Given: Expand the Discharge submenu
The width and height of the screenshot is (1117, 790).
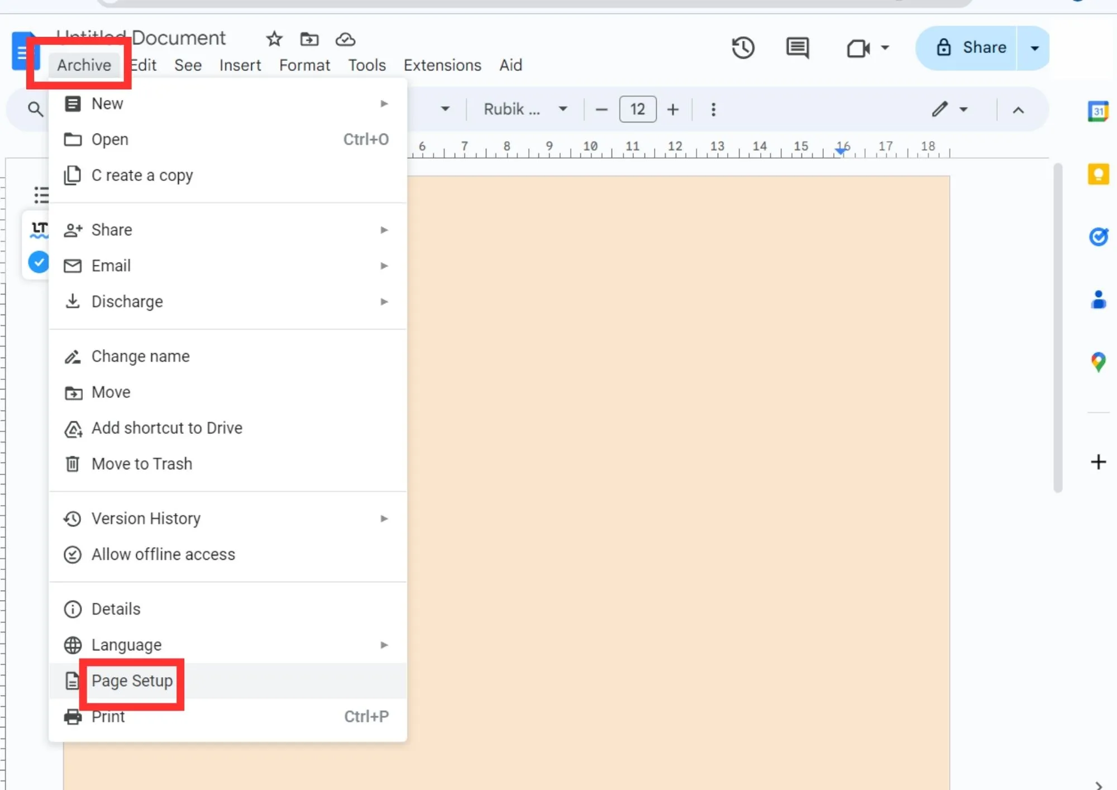Looking at the screenshot, I should point(228,301).
